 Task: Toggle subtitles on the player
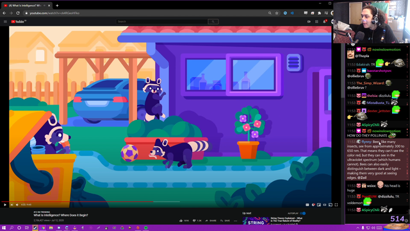pos(307,205)
